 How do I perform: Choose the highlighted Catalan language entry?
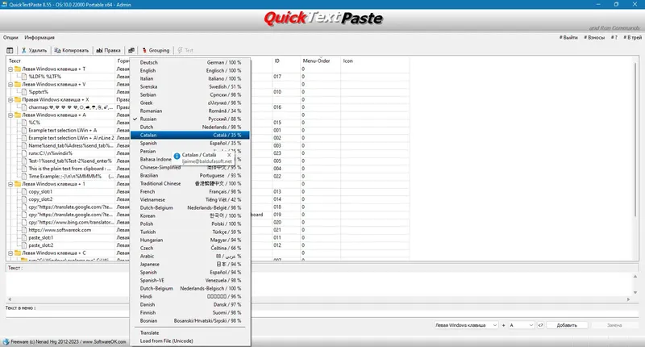click(190, 135)
